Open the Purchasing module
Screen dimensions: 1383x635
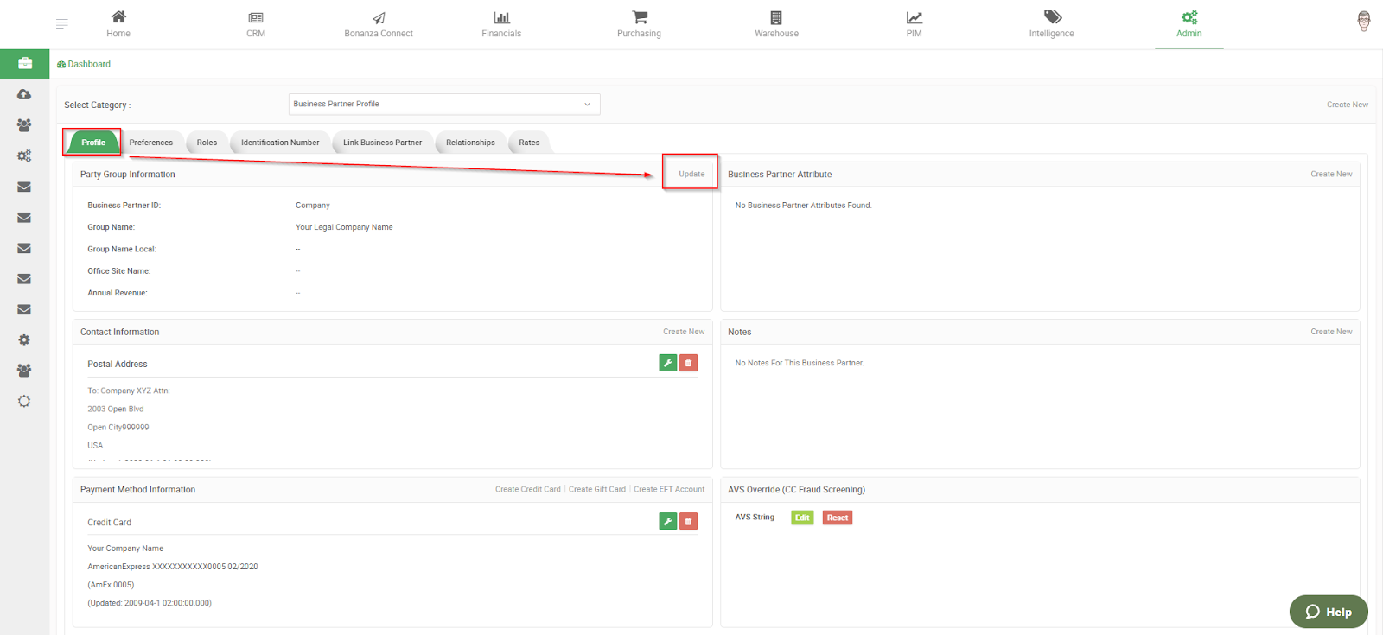639,24
